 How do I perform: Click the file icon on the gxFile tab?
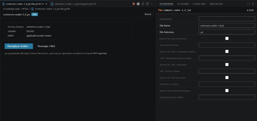4,4
